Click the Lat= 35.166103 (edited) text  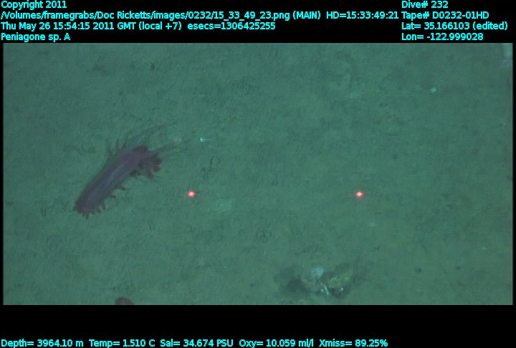point(454,26)
